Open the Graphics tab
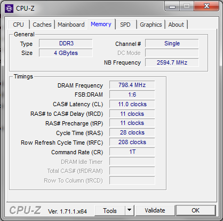 coord(151,25)
